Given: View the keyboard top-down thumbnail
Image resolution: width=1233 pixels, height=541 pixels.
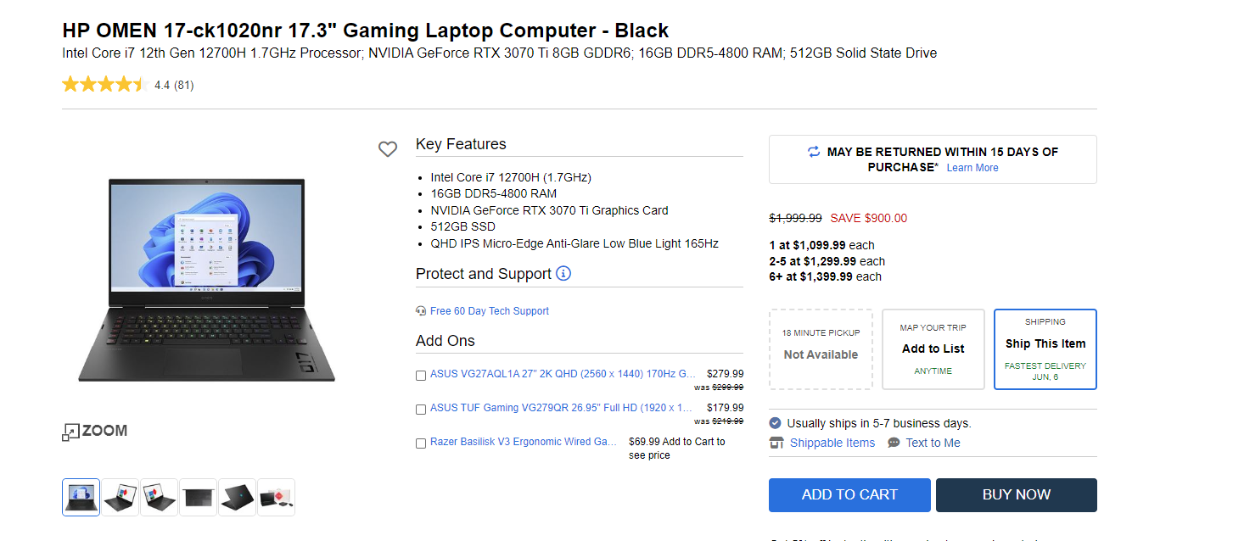Looking at the screenshot, I should 199,497.
